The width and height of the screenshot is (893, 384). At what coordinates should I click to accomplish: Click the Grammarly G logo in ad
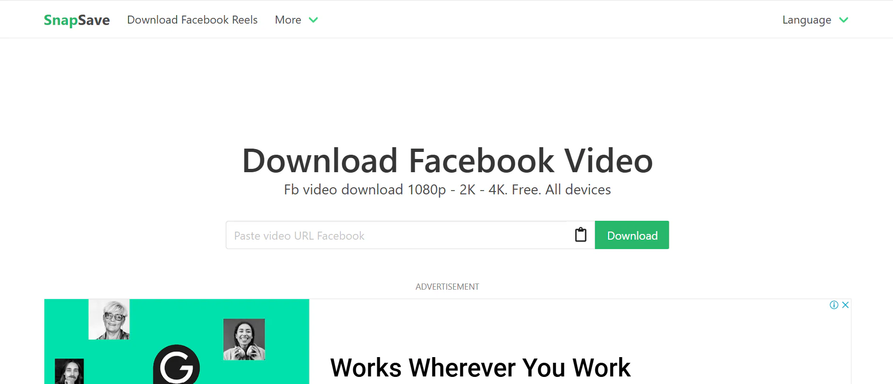point(177,365)
